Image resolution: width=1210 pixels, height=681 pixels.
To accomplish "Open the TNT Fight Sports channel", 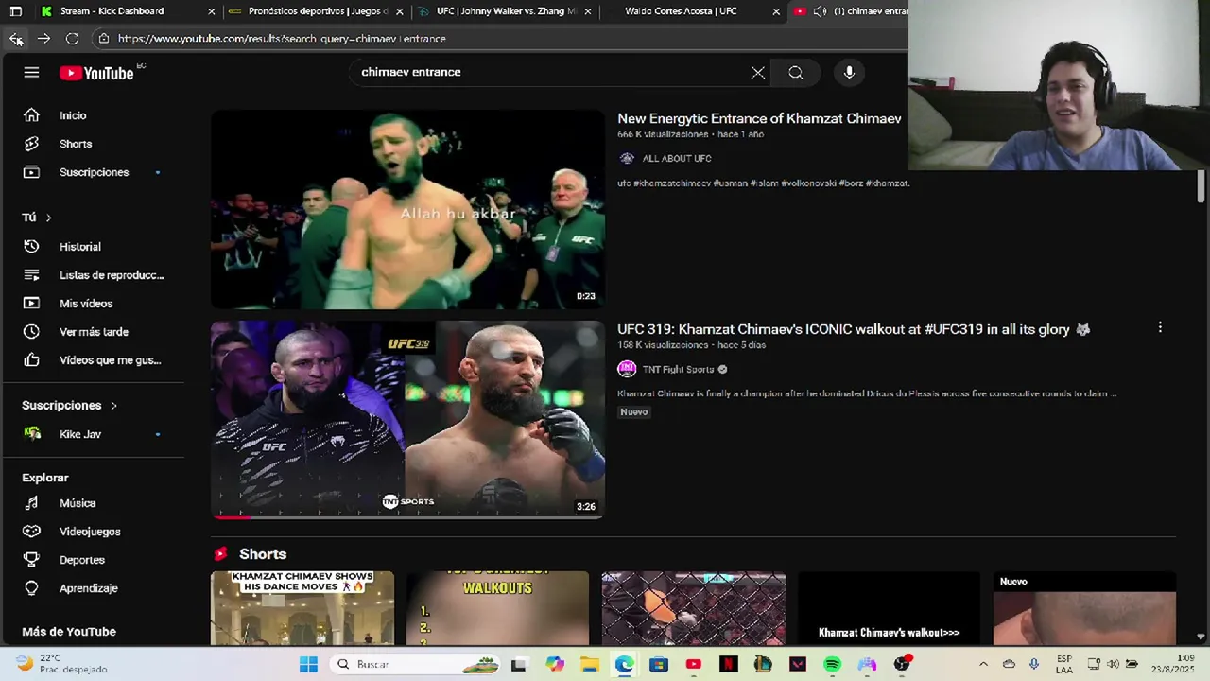I will (678, 369).
